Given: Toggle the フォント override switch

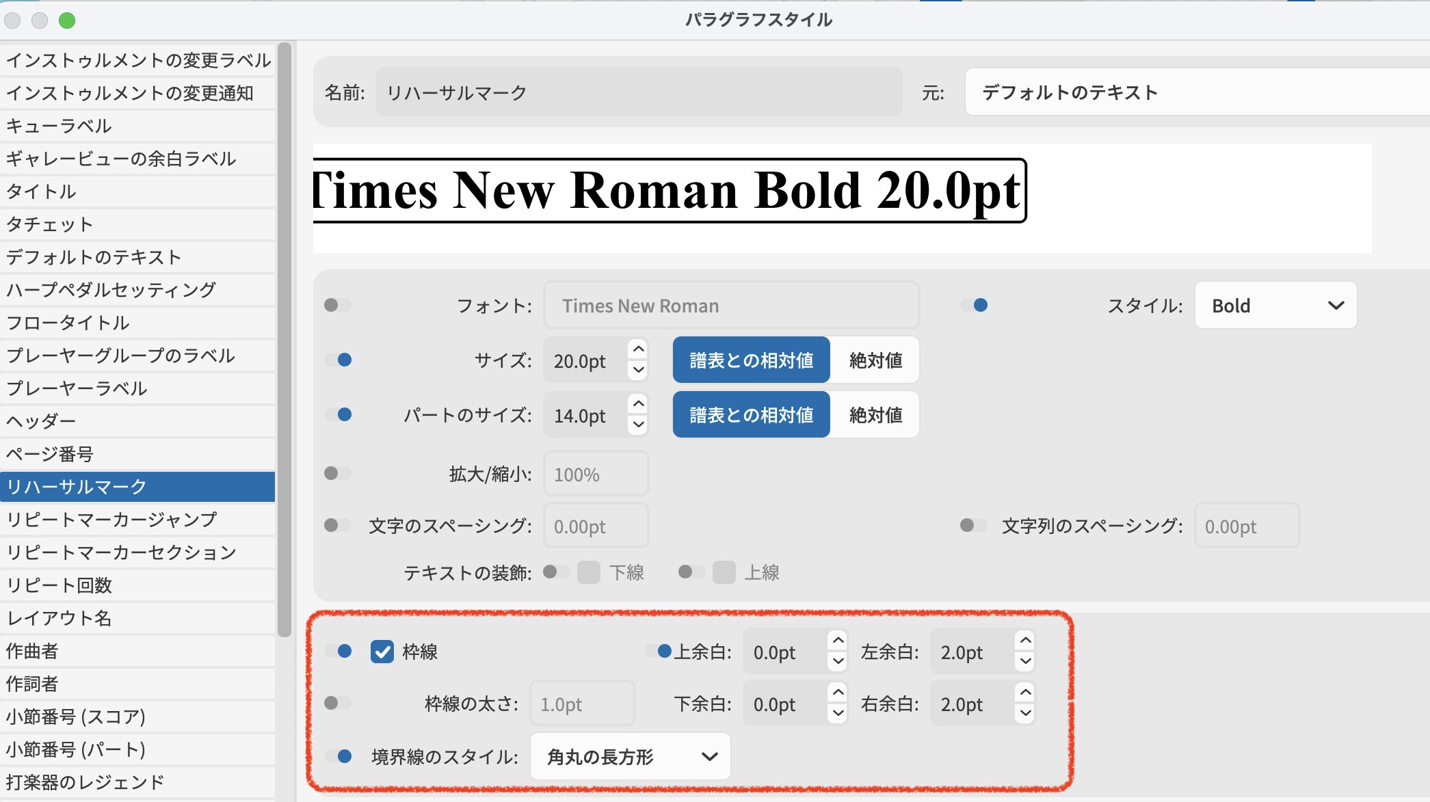Looking at the screenshot, I should point(337,305).
